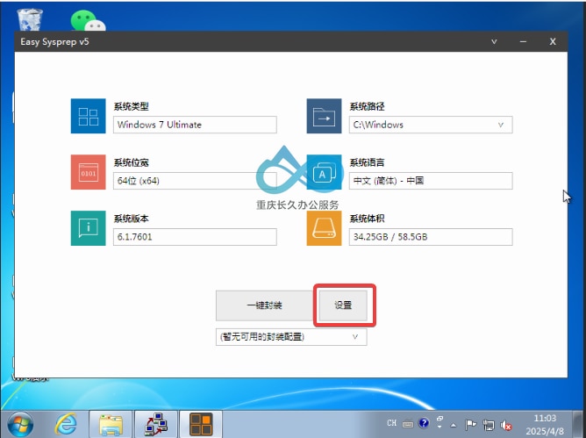Open the WeChat desktop icon
Image resolution: width=586 pixels, height=438 pixels.
[x=88, y=20]
